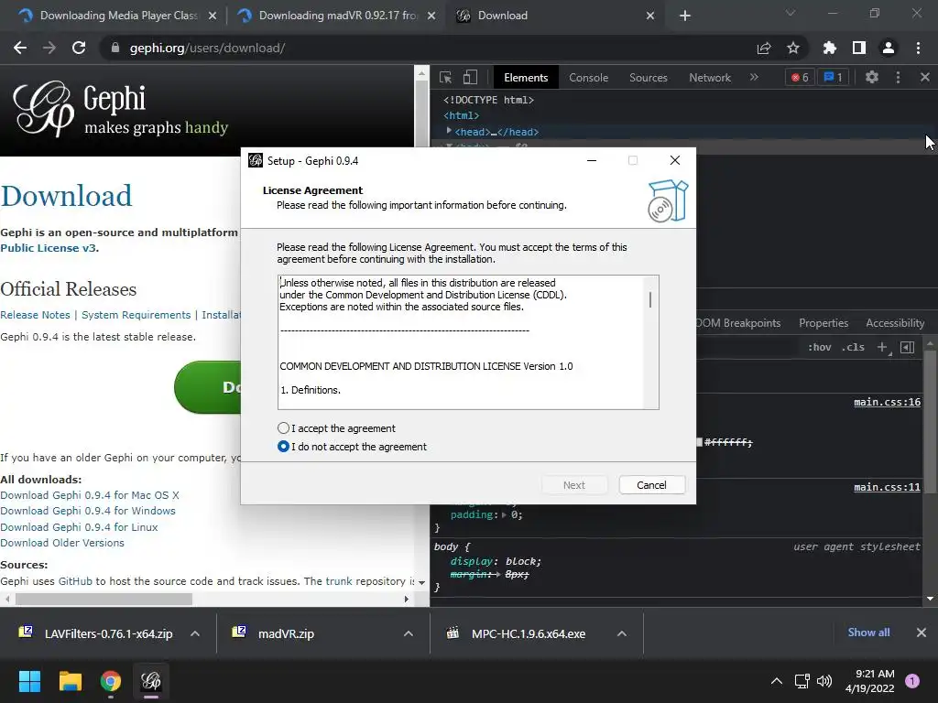Open the Windows Start menu
The height and width of the screenshot is (703, 938).
click(29, 681)
